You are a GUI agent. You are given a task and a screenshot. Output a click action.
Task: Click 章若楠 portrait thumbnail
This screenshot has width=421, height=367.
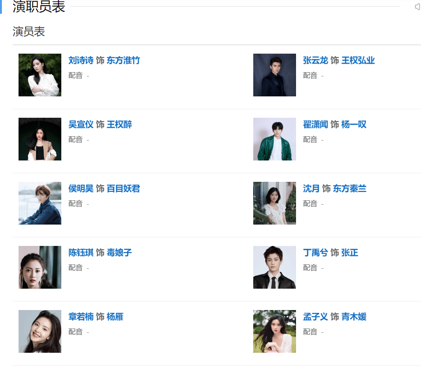pos(40,331)
